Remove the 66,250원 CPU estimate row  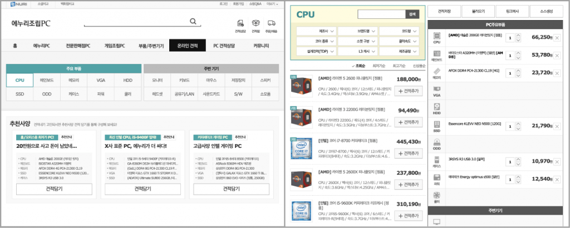557,37
